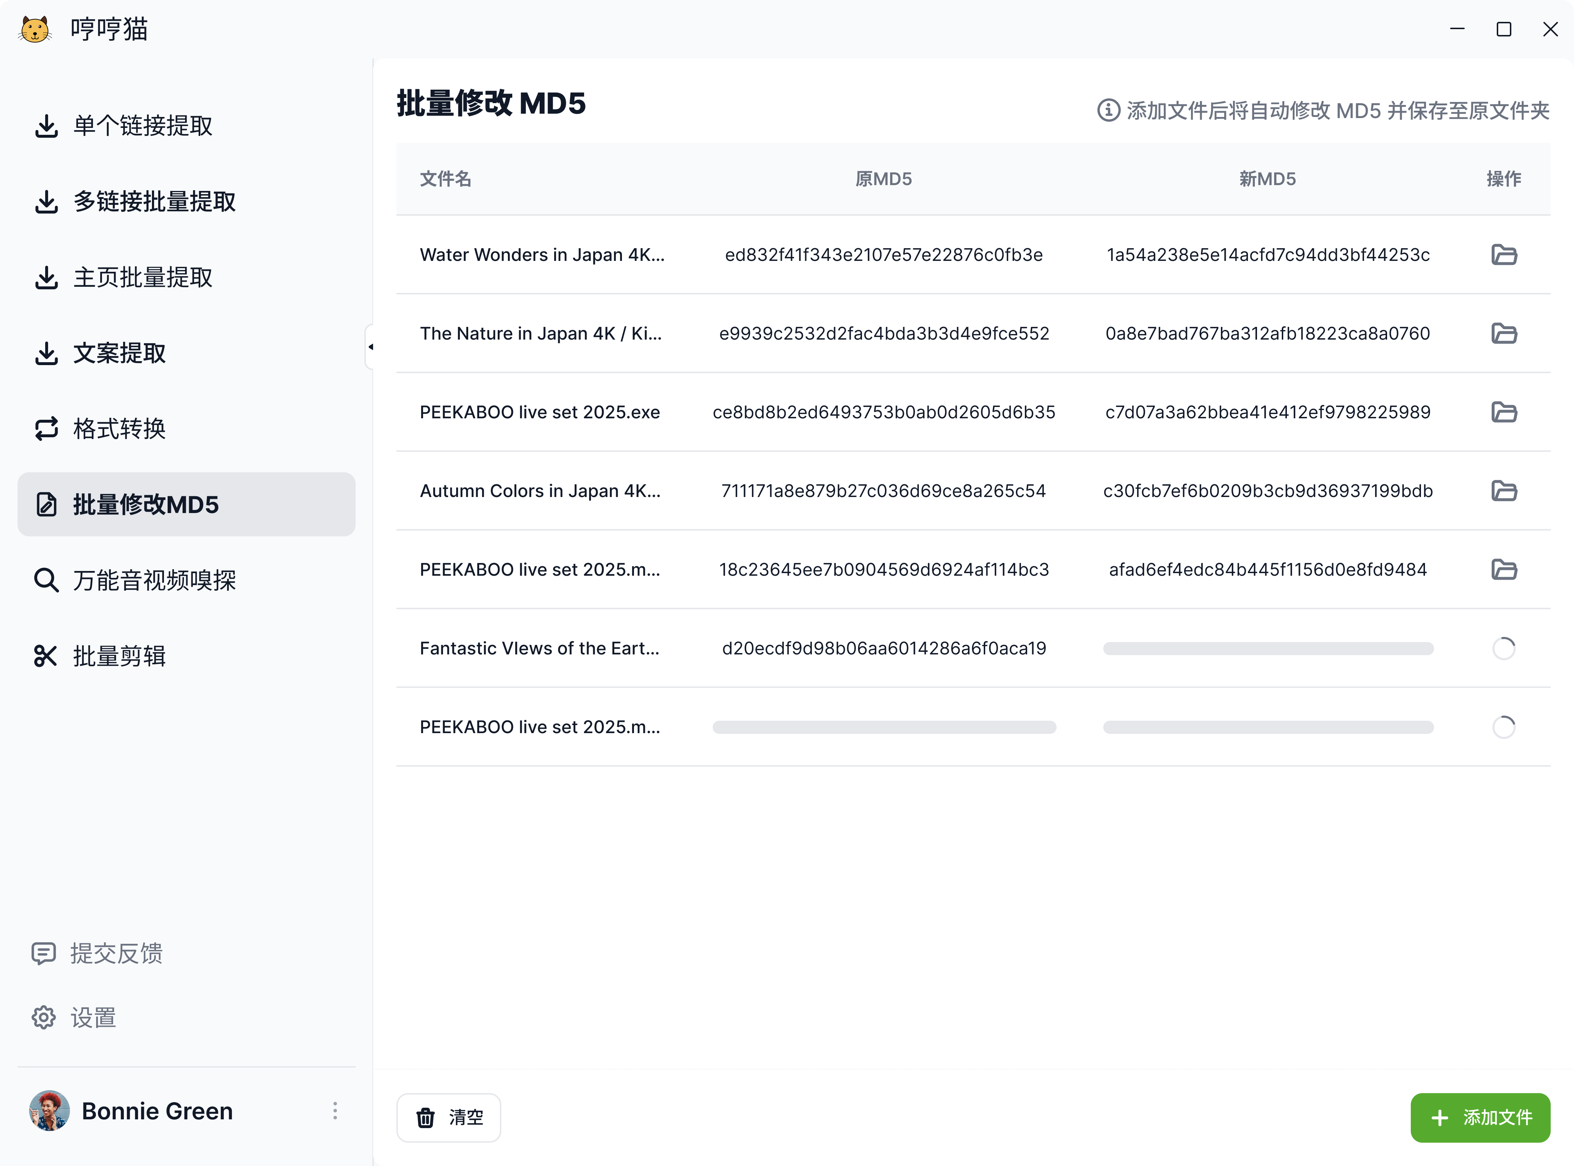Select the 批量修改MD5 sidebar icon
The width and height of the screenshot is (1574, 1166).
(46, 504)
